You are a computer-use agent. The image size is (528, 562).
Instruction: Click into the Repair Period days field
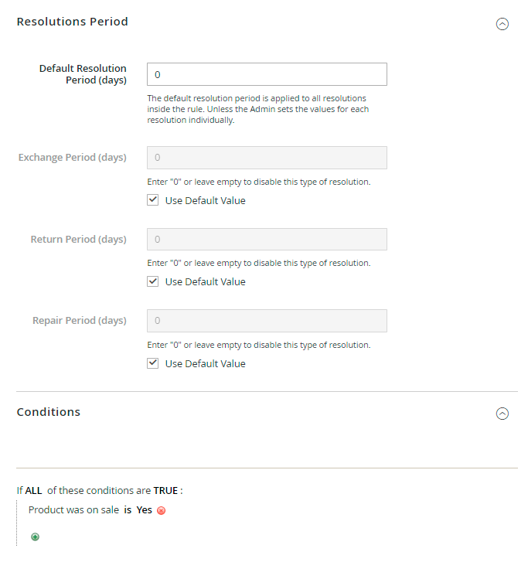267,321
